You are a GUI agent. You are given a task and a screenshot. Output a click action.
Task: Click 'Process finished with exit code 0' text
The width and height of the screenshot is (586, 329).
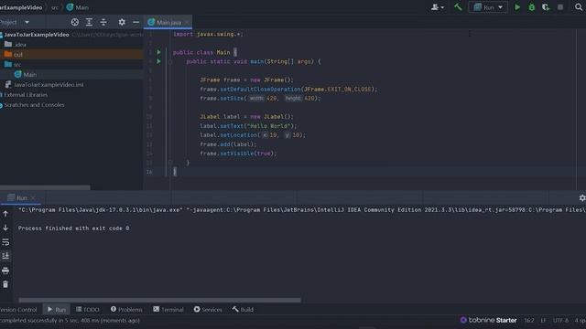[73, 228]
